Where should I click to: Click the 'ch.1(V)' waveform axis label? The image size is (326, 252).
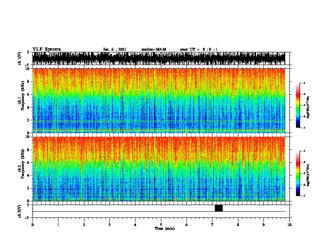19,58
